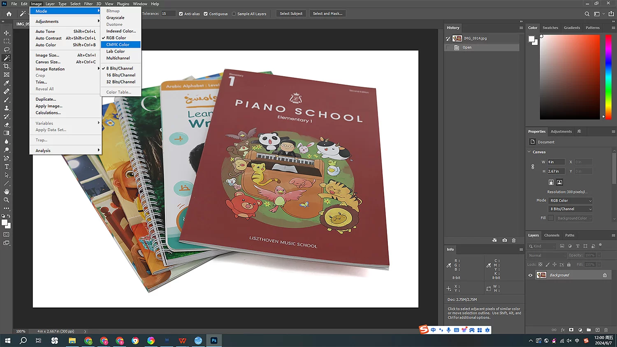The image size is (617, 347).
Task: Pick the Lasso tool
Action: point(7,50)
